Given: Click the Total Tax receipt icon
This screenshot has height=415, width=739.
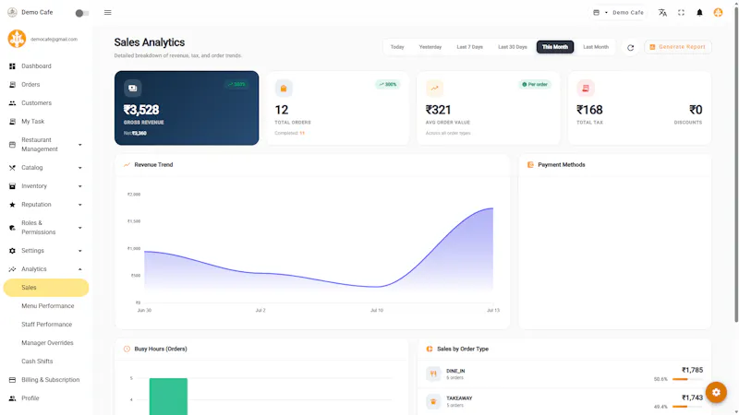Looking at the screenshot, I should [x=586, y=88].
